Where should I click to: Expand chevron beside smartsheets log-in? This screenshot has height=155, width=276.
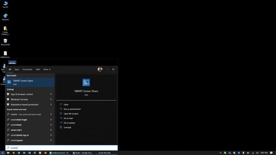(x=51, y=135)
